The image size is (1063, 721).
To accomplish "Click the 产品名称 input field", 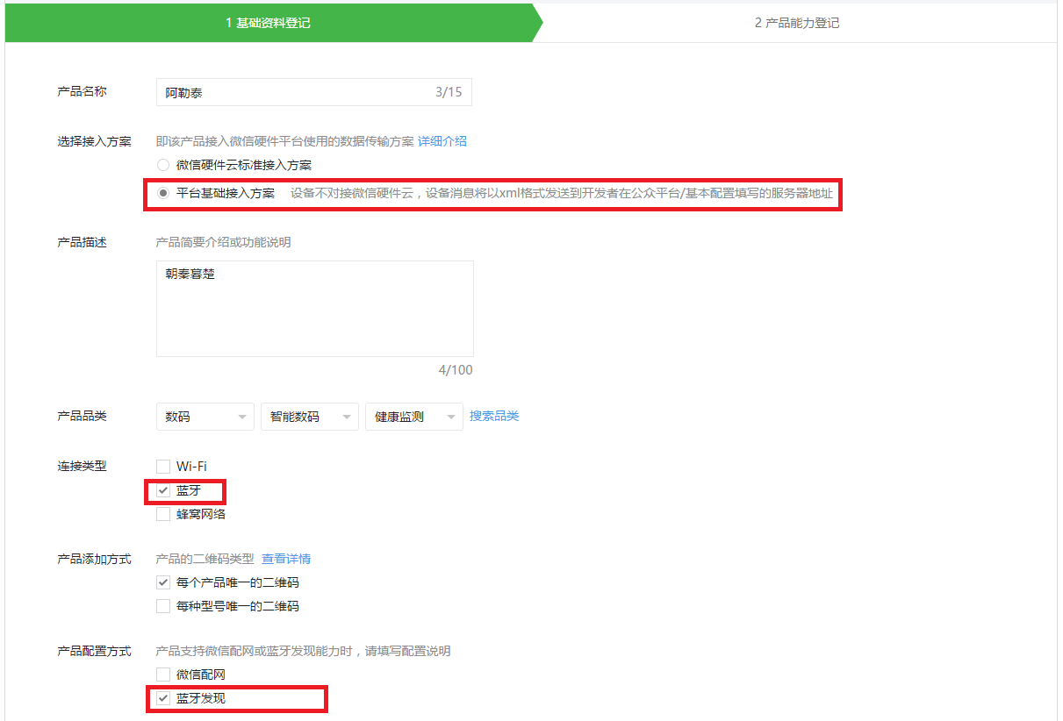I will click(314, 92).
